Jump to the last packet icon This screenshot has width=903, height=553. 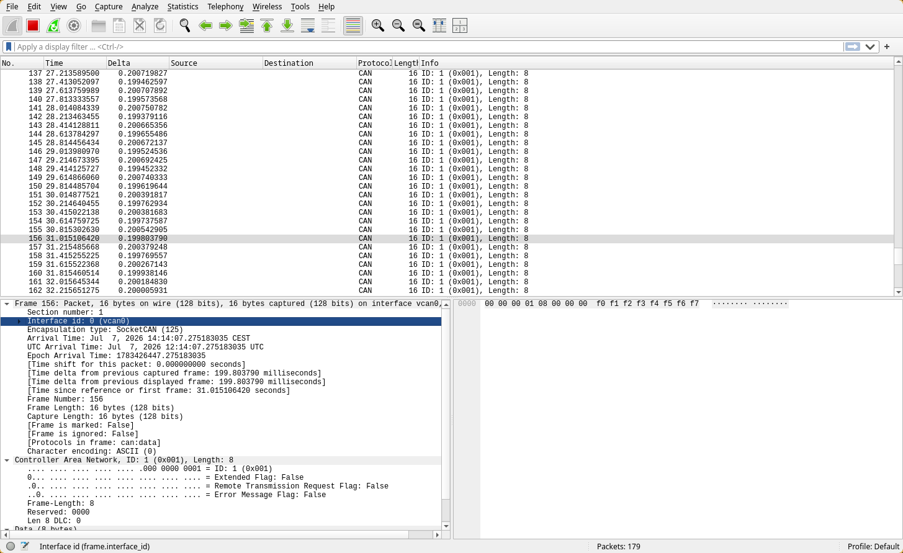click(x=287, y=25)
